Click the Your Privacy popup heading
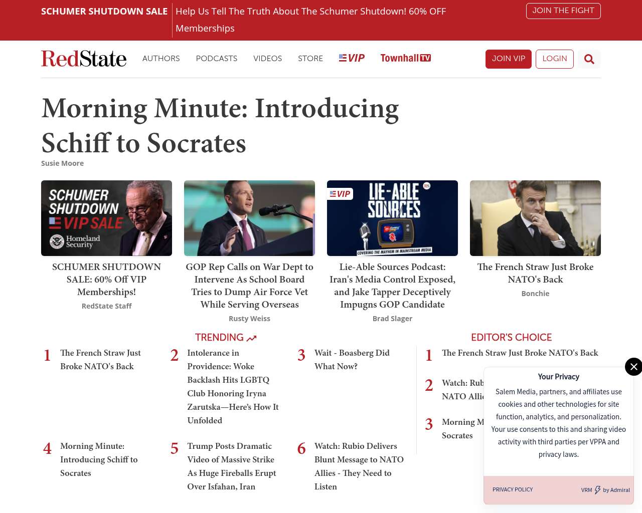 (x=559, y=377)
